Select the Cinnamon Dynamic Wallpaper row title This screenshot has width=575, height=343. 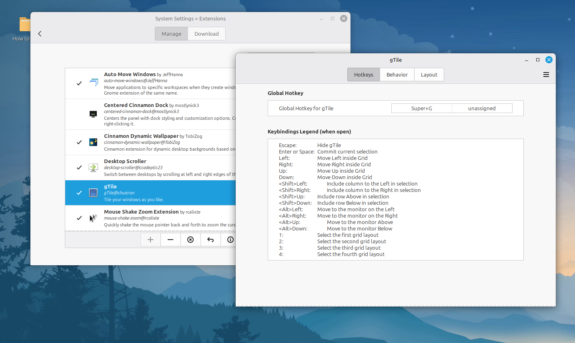[141, 136]
